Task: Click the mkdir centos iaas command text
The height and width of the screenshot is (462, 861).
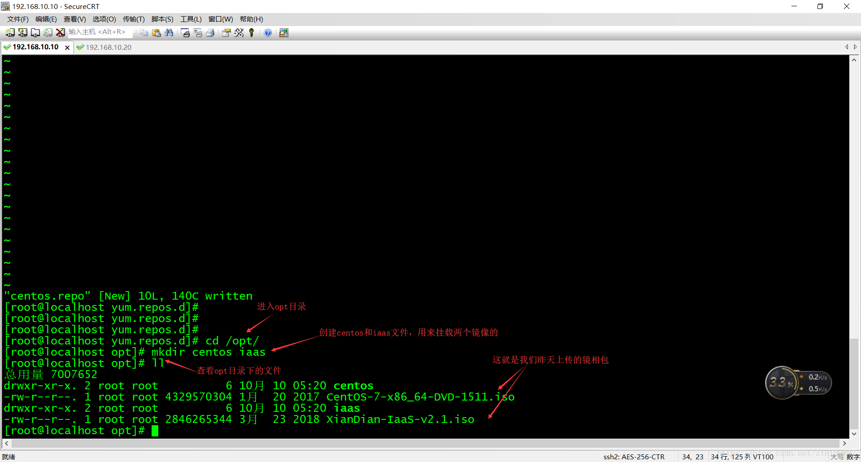Action: point(209,352)
